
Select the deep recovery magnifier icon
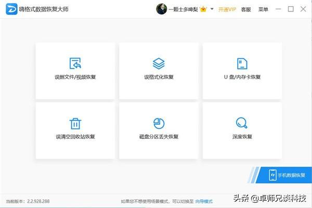tap(242, 123)
